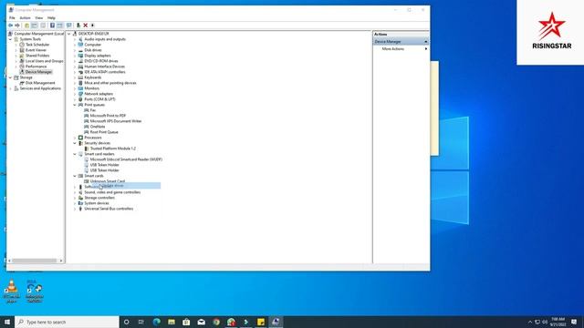584x328 pixels.
Task: Expand the Processors category
Action: tap(75, 138)
